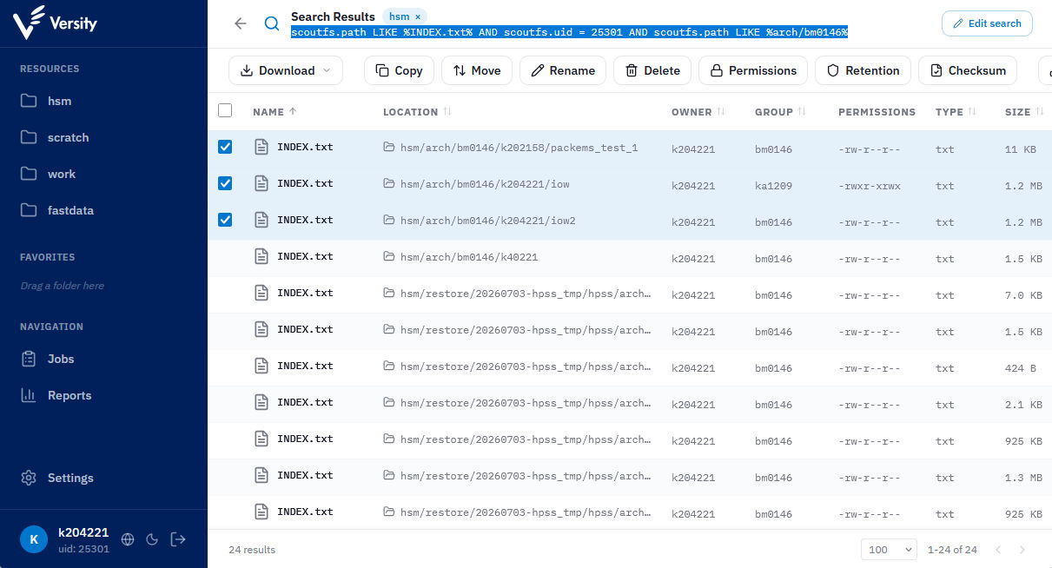Click the Retention button
Screen dimensions: 1052x568
pyautogui.click(x=863, y=70)
